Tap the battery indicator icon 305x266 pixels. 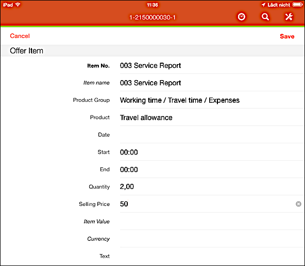(x=298, y=5)
